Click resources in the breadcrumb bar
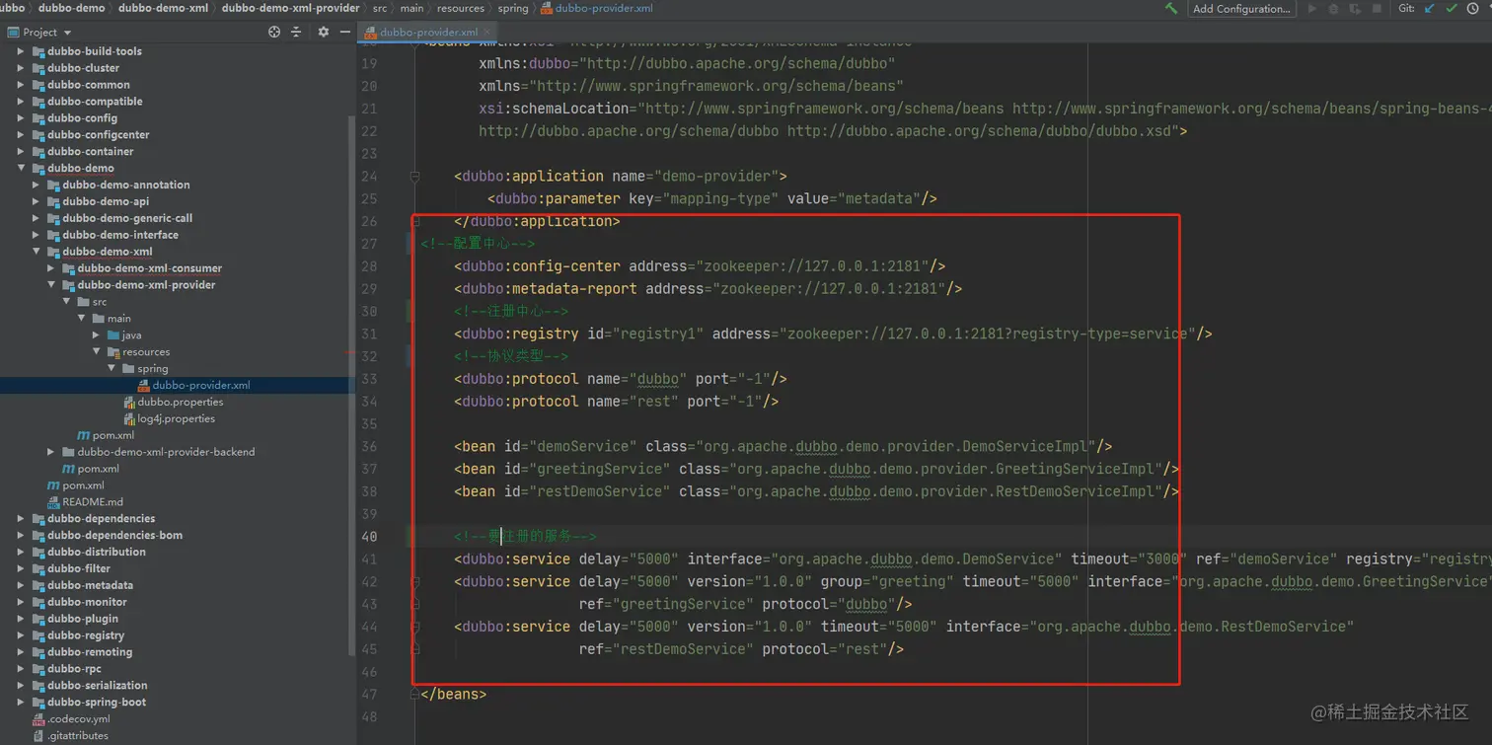This screenshot has width=1492, height=745. [460, 8]
